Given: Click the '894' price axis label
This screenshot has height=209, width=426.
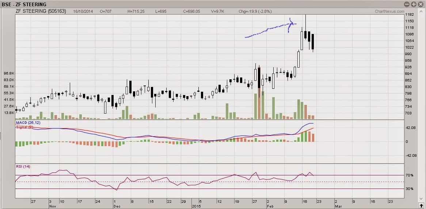Looking at the screenshot, I should (408, 74).
